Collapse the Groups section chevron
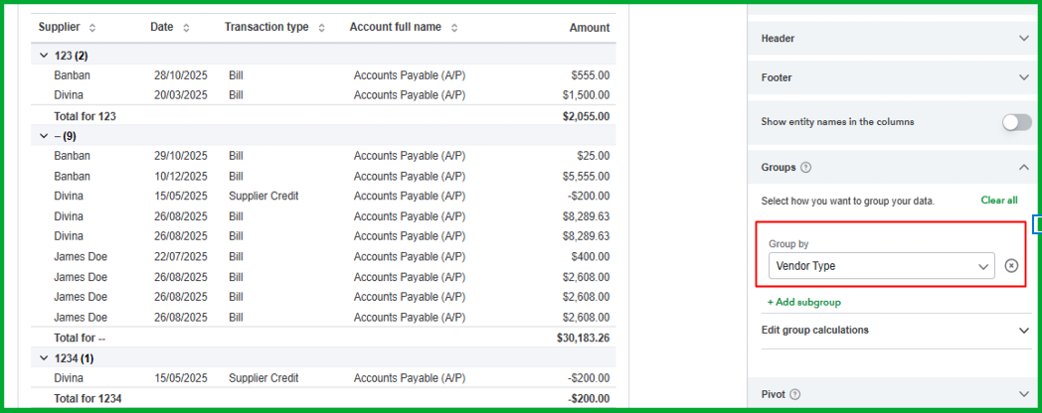Image resolution: width=1042 pixels, height=413 pixels. pyautogui.click(x=1024, y=168)
